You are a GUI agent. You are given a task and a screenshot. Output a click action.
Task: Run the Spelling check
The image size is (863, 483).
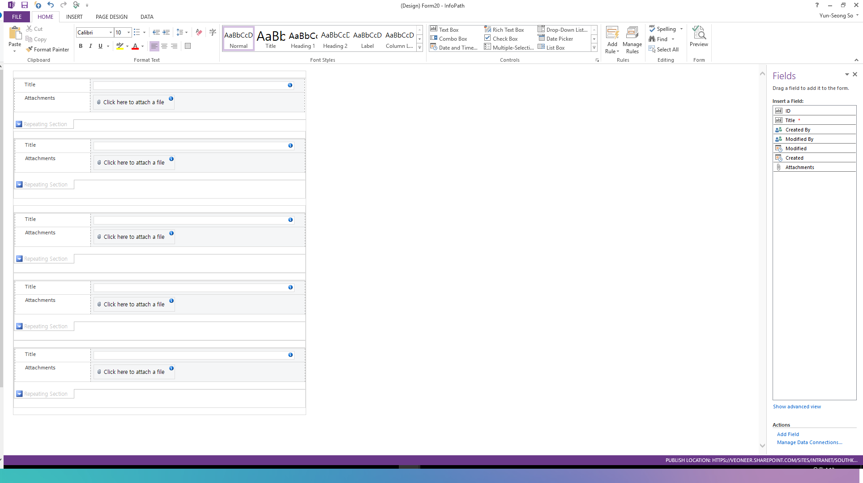[x=662, y=29]
